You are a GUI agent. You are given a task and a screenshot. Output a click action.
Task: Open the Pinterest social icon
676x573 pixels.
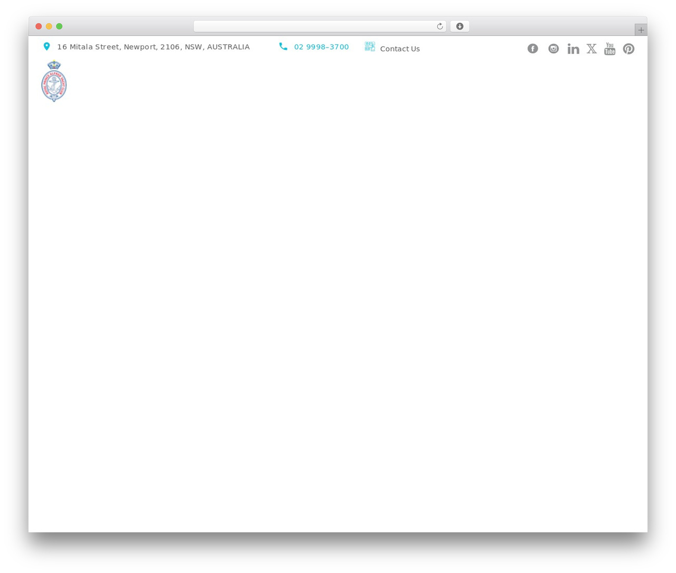pos(628,49)
